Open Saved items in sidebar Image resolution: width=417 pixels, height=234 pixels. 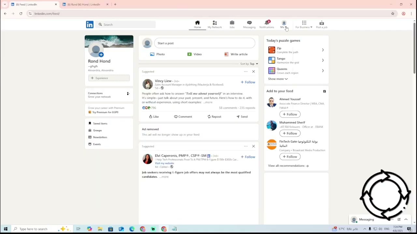(x=98, y=123)
